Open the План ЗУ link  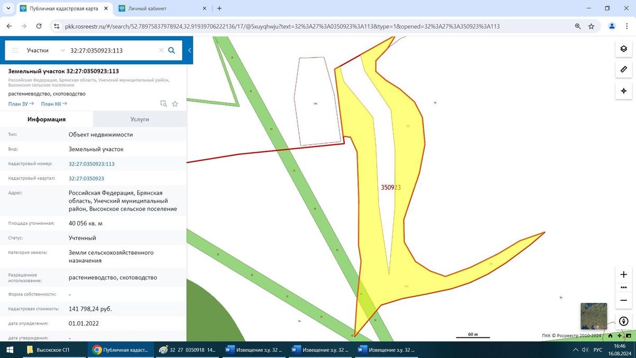[x=21, y=104]
